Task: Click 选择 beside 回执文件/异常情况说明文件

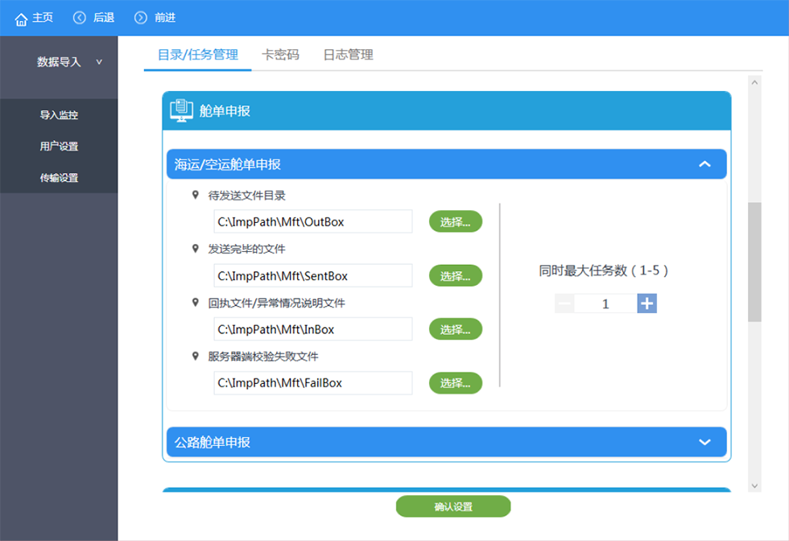Action: pyautogui.click(x=455, y=328)
